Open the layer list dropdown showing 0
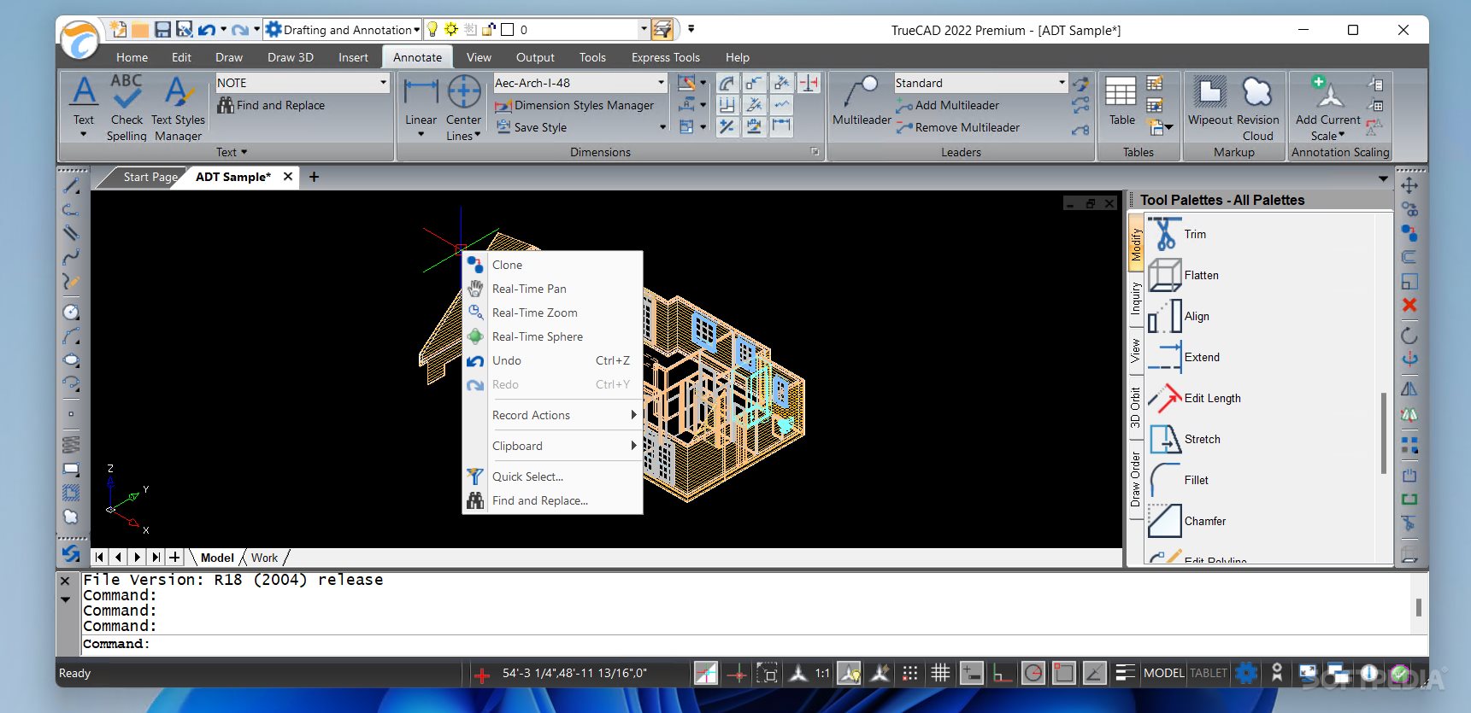Screen dimensions: 1471x713 (644, 30)
